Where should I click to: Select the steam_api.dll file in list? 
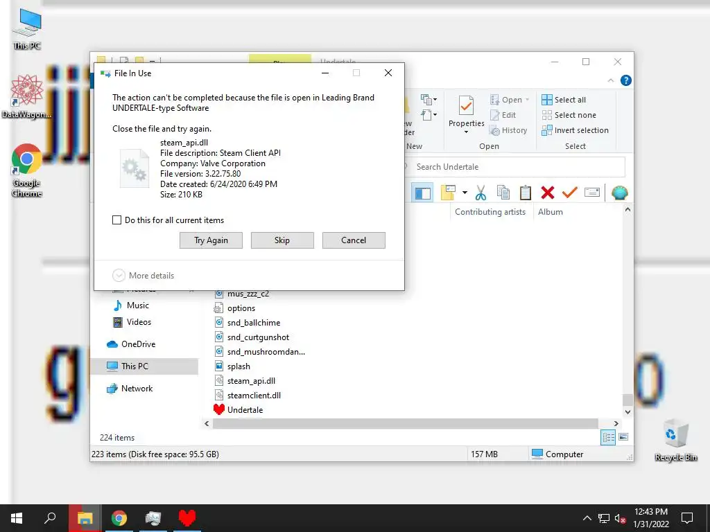[245, 380]
